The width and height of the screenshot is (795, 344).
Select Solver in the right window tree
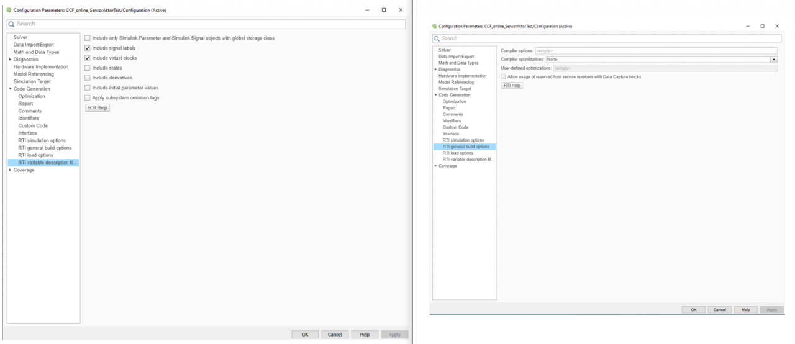[x=445, y=50]
